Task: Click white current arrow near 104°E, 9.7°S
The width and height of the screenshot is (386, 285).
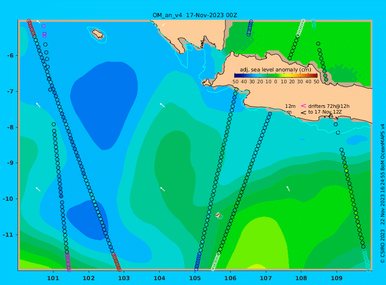Action: (x=162, y=189)
